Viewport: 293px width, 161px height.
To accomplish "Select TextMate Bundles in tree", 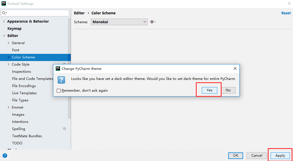I will coord(27,136).
